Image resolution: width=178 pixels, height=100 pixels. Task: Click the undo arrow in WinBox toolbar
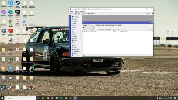pyautogui.click(x=70, y=14)
